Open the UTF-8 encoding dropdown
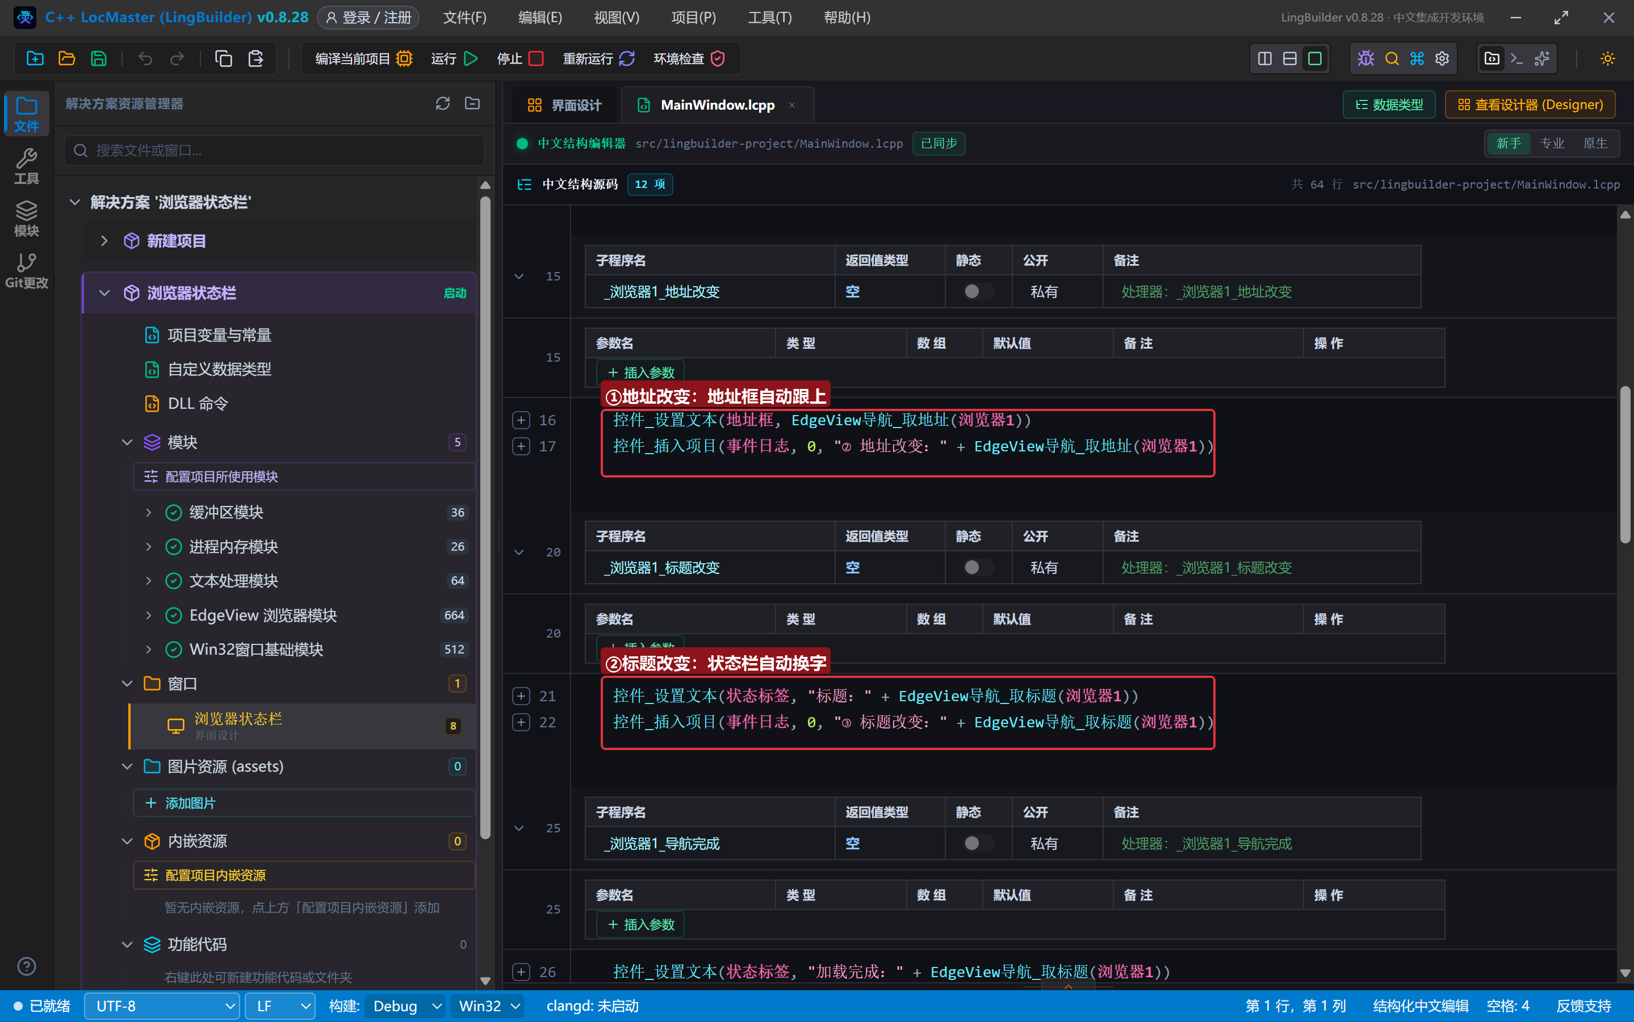 pos(162,1006)
